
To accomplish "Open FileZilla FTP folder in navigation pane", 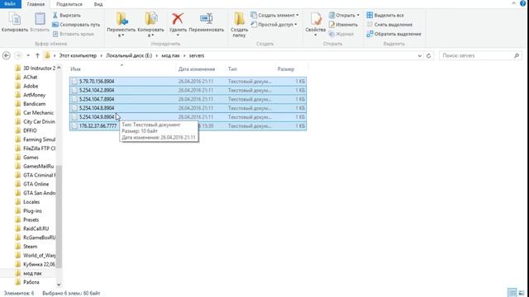I will [x=39, y=148].
